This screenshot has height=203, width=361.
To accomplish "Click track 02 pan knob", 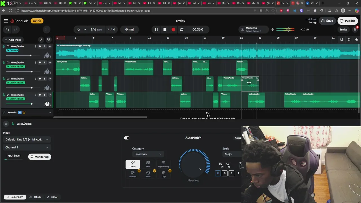I will click(x=47, y=72).
